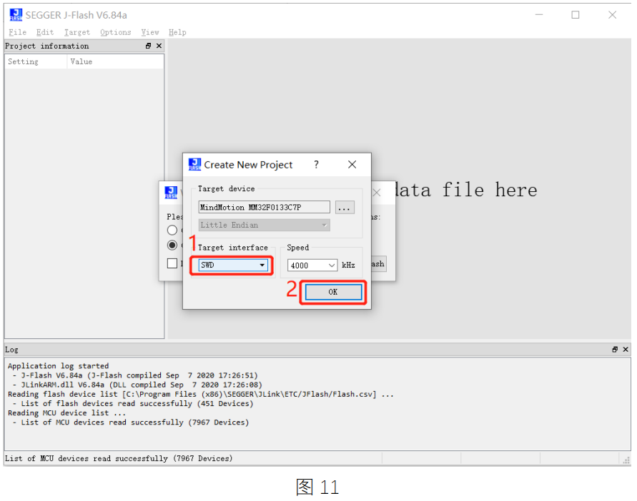Screen dimensions: 637x501
Task: Open the Edit menu
Action: click(45, 32)
